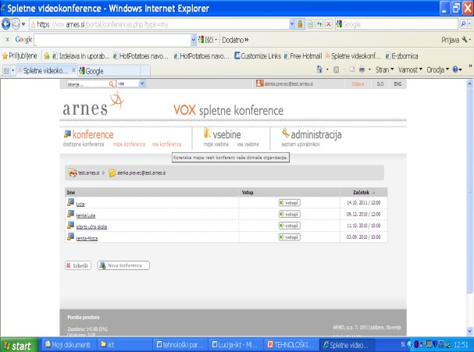Open the administracija section

[x=311, y=134]
